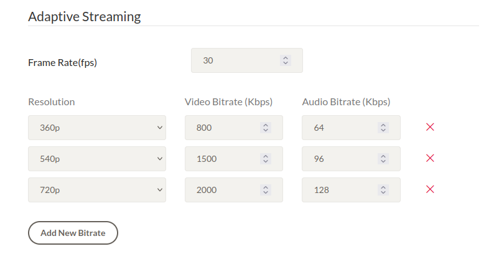
Task: Select the 64 audio bitrate field
Action: coord(352,128)
